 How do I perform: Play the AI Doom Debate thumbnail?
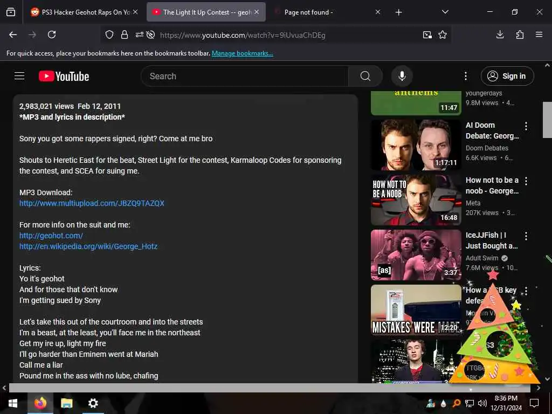point(416,145)
